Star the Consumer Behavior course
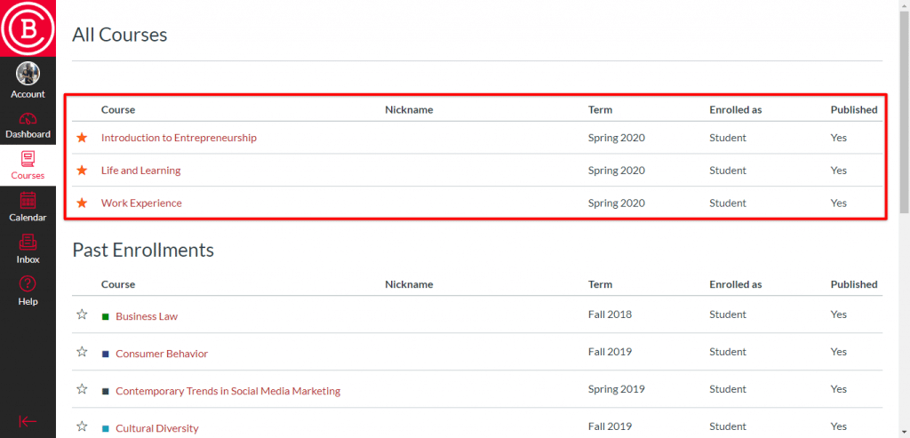This screenshot has width=910, height=438. coord(82,352)
